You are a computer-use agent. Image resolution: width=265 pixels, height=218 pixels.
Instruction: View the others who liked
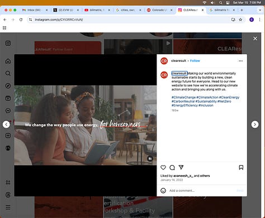205,176
